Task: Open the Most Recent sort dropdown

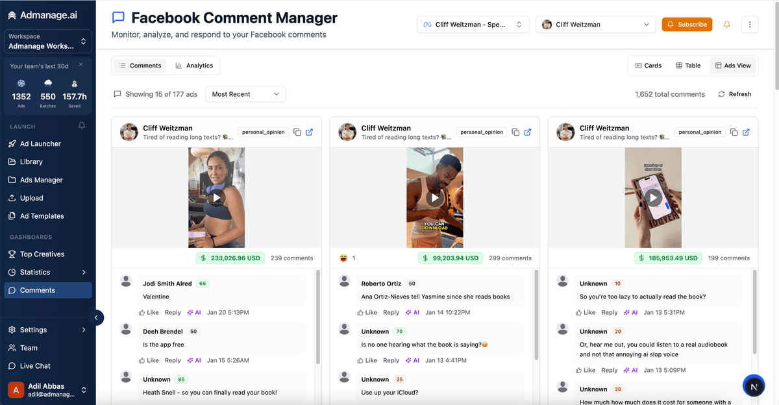Action: [x=245, y=93]
